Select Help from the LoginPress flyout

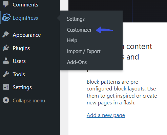[x=72, y=40]
